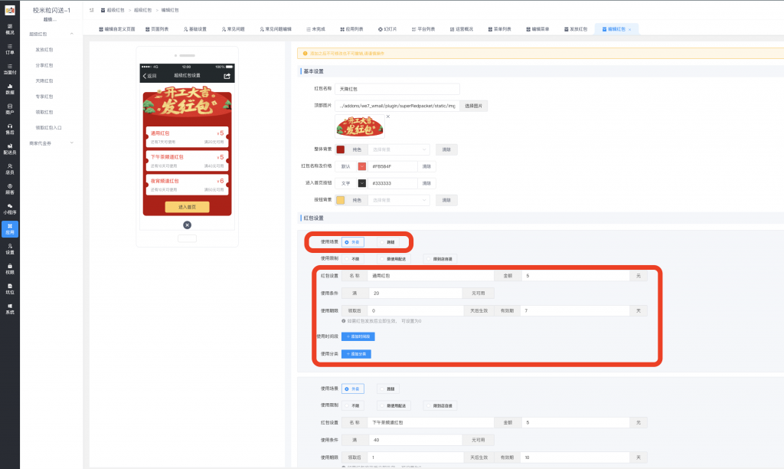Click the 红包名称 input containing 天降红包
The height and width of the screenshot is (469, 784).
tap(396, 88)
